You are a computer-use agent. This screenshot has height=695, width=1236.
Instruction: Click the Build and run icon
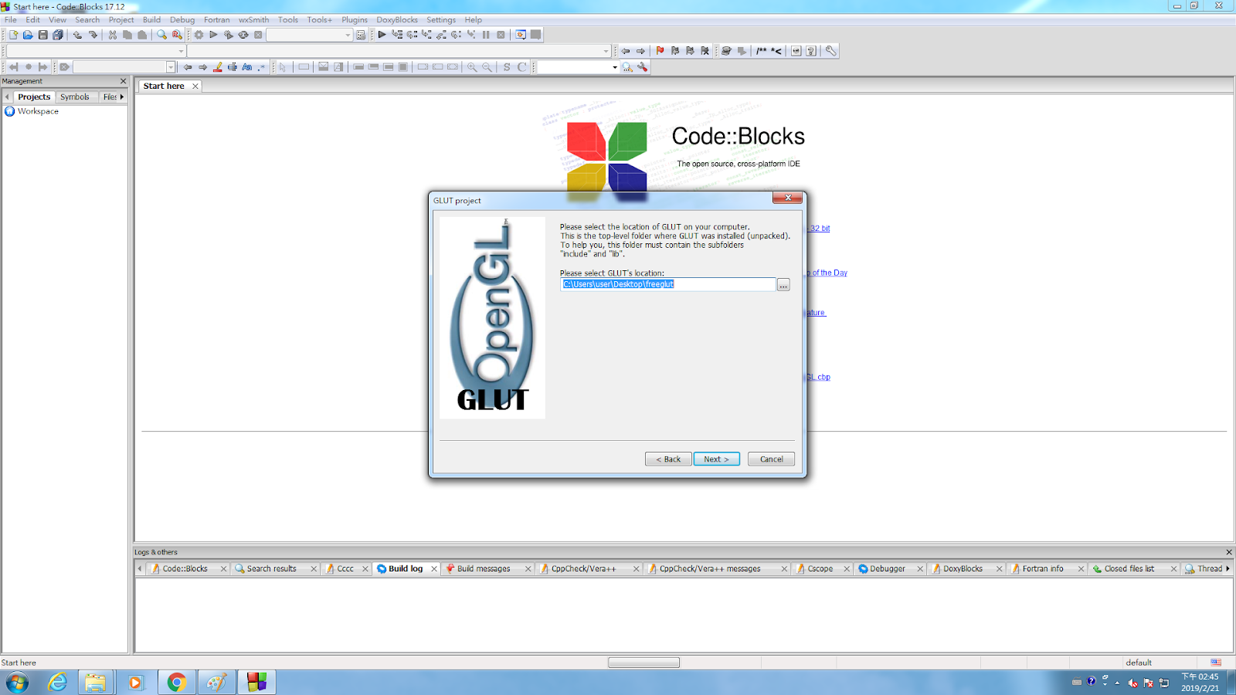coord(229,35)
